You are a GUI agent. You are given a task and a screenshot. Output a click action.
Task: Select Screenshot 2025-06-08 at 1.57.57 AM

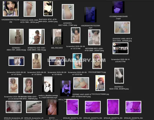77,61
